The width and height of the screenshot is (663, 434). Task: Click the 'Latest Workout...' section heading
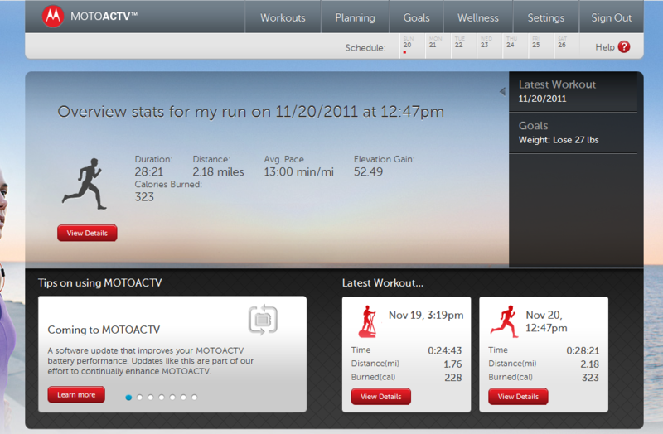383,282
